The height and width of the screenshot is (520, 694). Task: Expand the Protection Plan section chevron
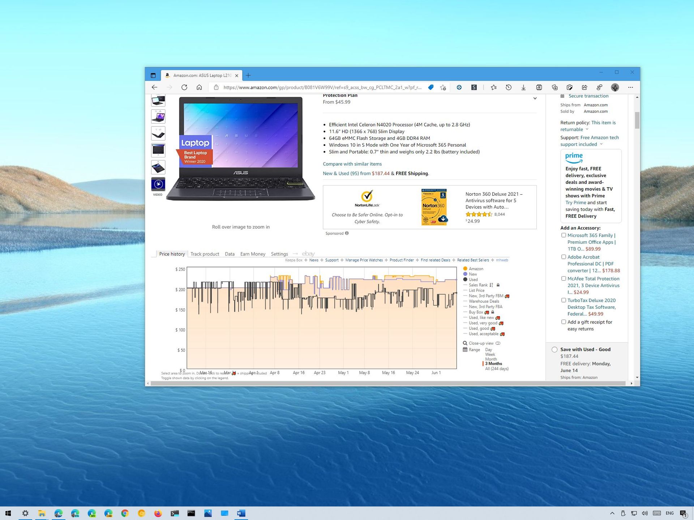pos(535,98)
